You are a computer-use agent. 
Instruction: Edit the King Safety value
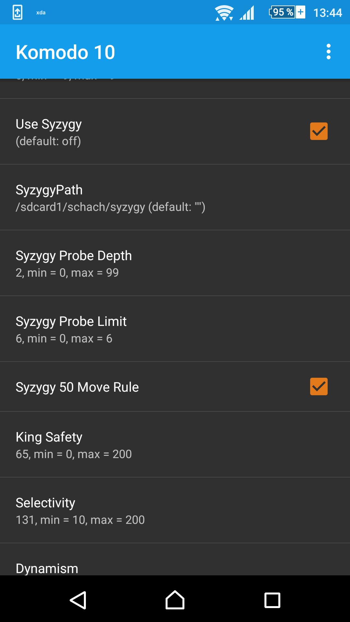[175, 444]
